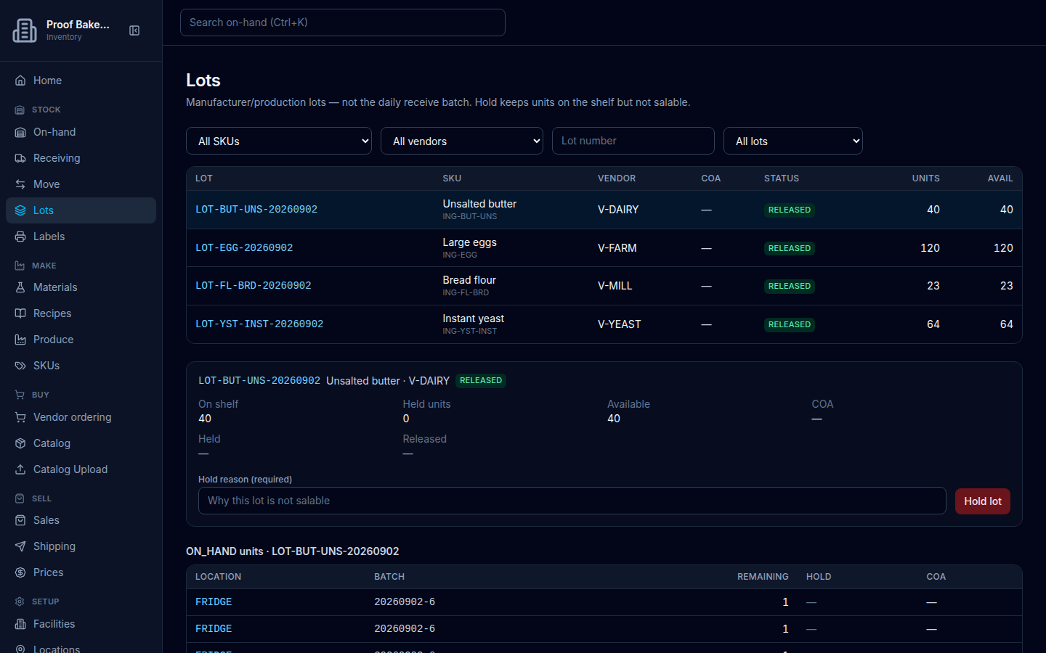Open the All lots status dropdown
Image resolution: width=1046 pixels, height=653 pixels.
point(793,141)
